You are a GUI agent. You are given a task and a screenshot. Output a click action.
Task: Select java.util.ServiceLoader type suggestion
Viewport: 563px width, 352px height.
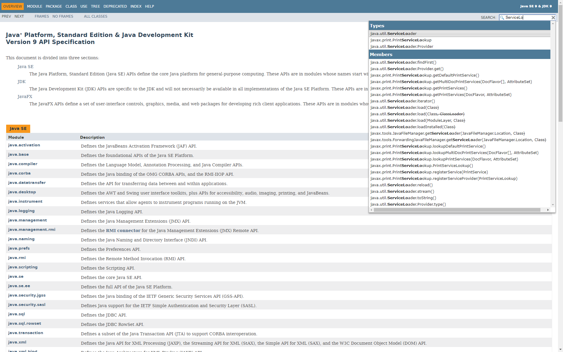click(x=459, y=33)
